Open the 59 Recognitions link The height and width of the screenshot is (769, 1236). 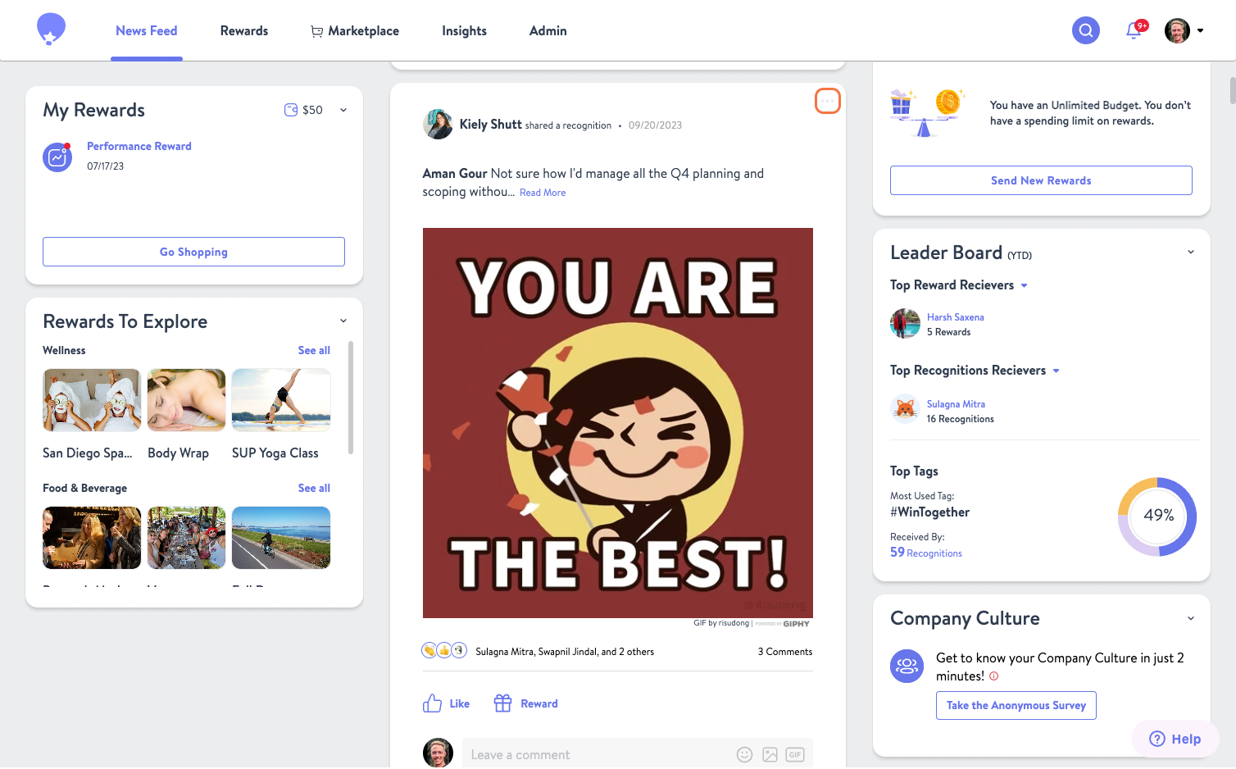[x=926, y=553]
